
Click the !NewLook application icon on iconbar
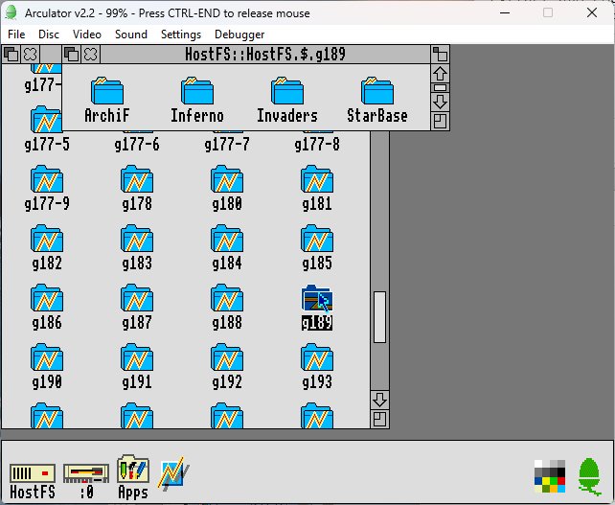click(x=174, y=472)
